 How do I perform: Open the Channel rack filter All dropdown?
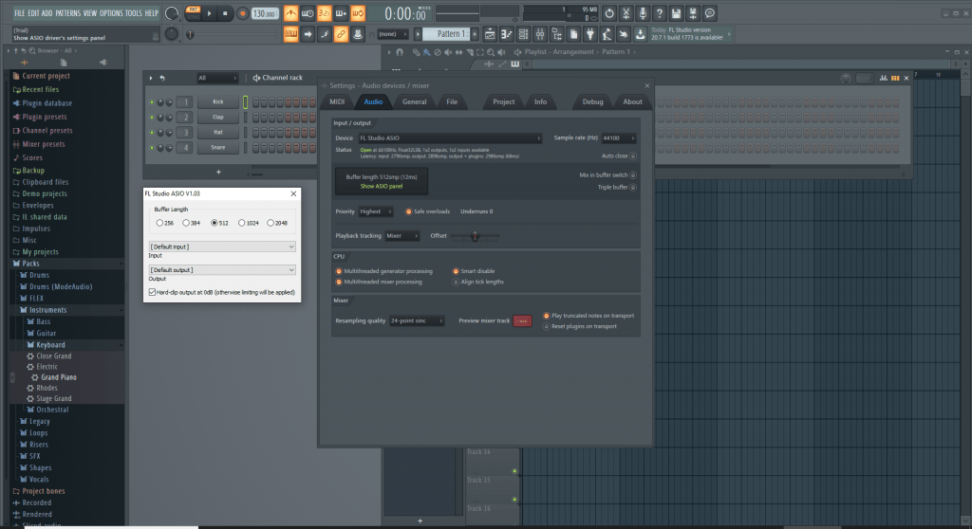coord(217,78)
